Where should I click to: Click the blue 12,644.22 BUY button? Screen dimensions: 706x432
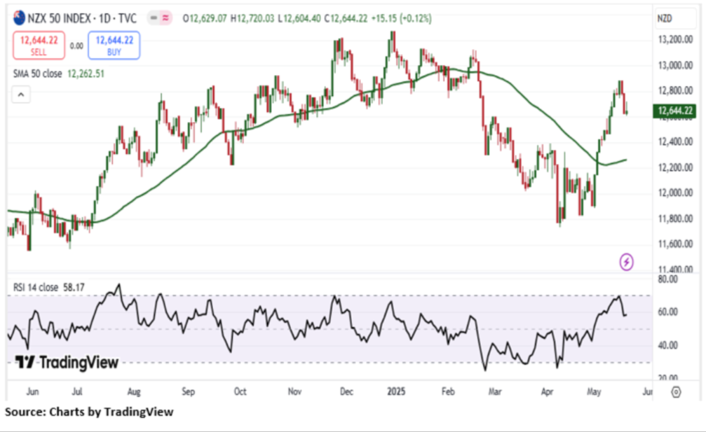(x=114, y=46)
